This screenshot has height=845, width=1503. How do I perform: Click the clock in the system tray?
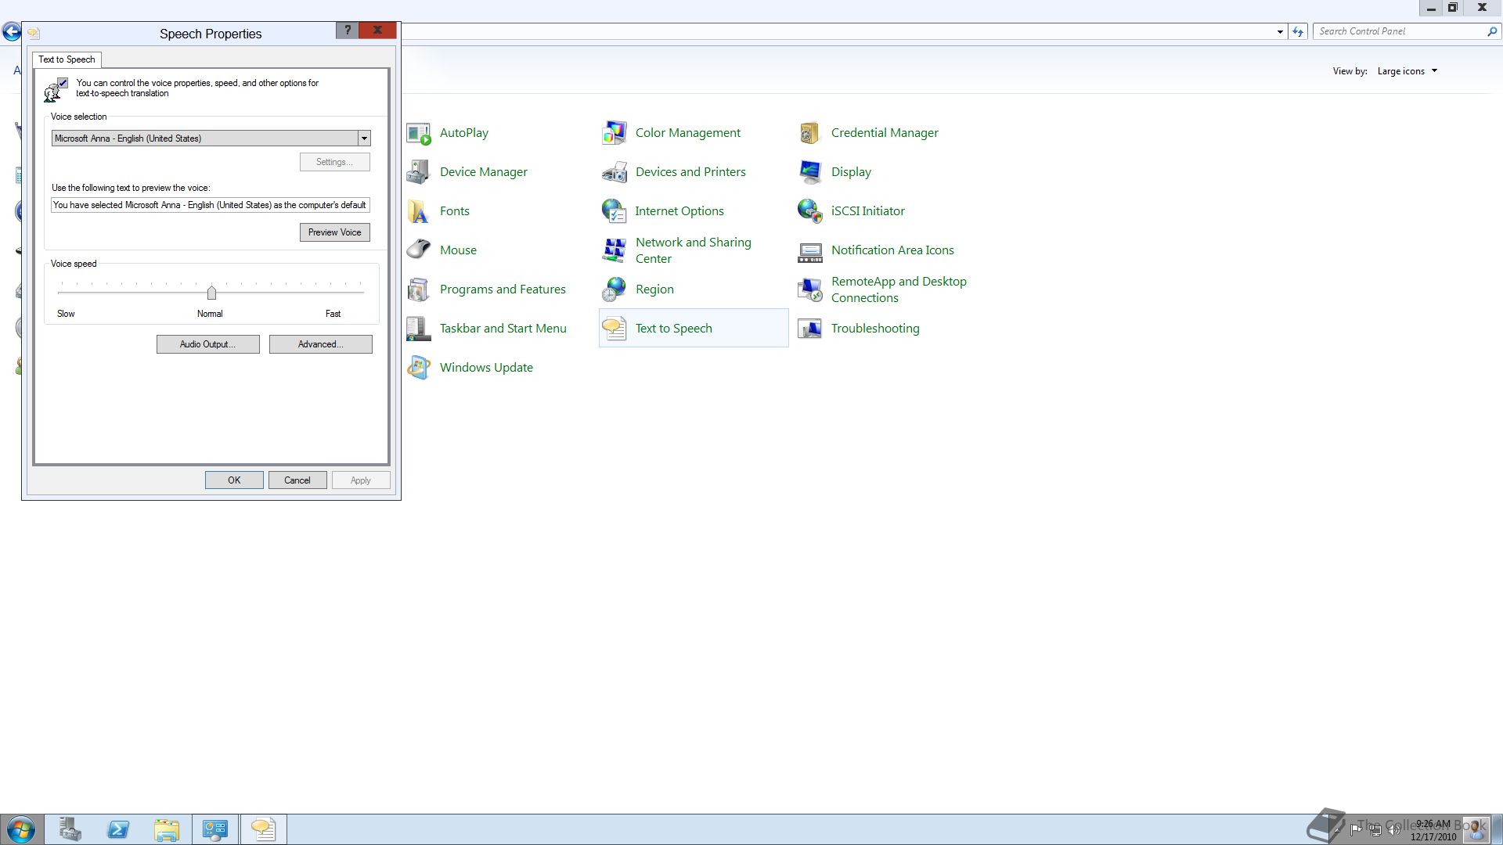[1433, 830]
